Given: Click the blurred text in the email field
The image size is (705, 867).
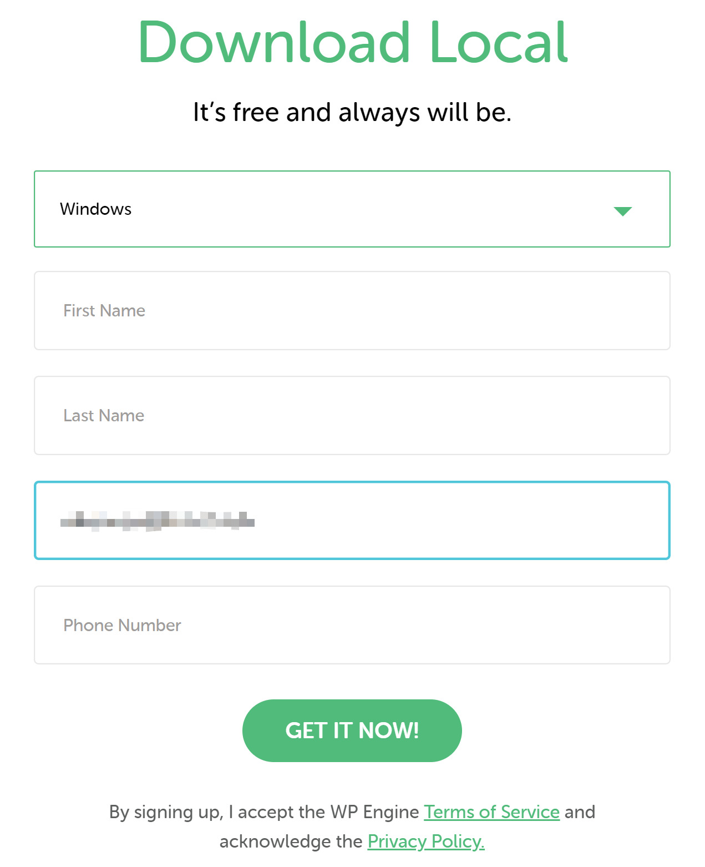Looking at the screenshot, I should (x=157, y=521).
